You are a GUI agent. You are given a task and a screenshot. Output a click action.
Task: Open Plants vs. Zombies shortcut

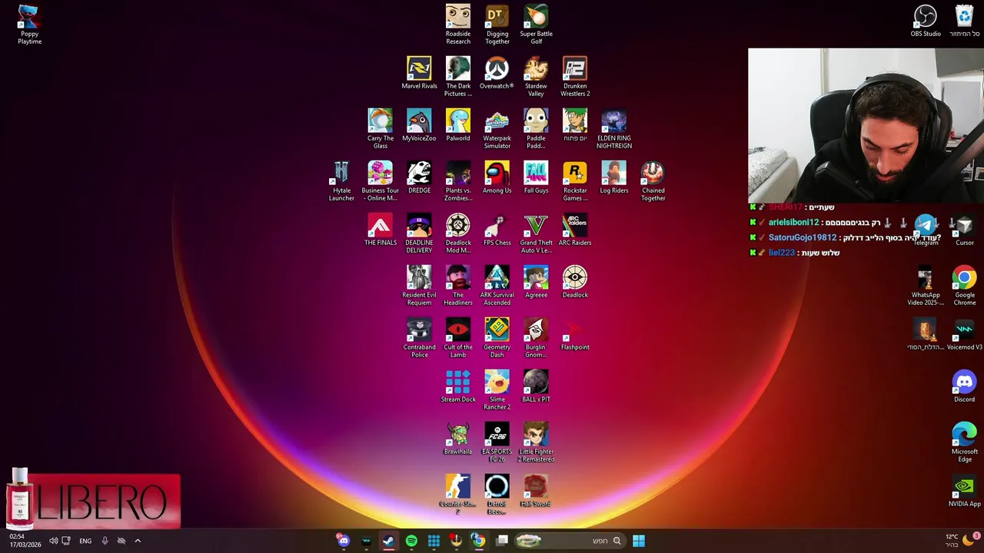tap(458, 181)
